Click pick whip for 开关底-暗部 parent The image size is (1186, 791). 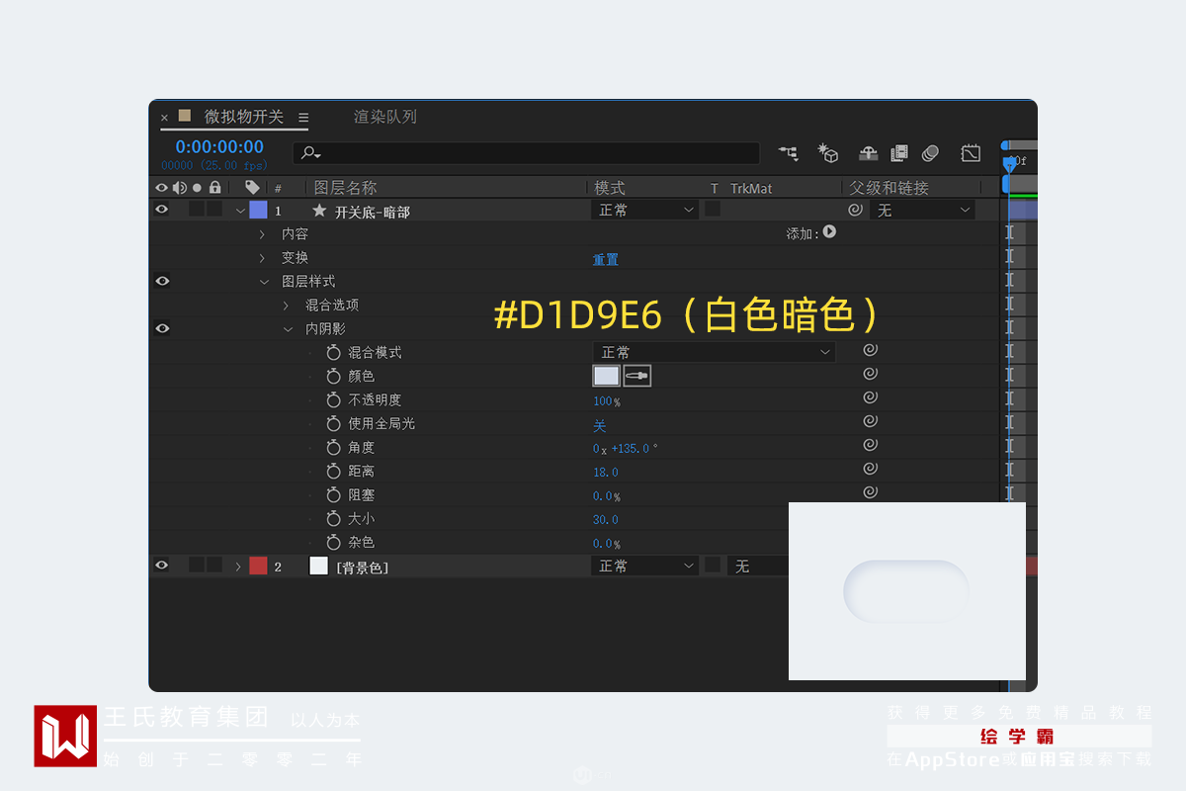(x=855, y=210)
